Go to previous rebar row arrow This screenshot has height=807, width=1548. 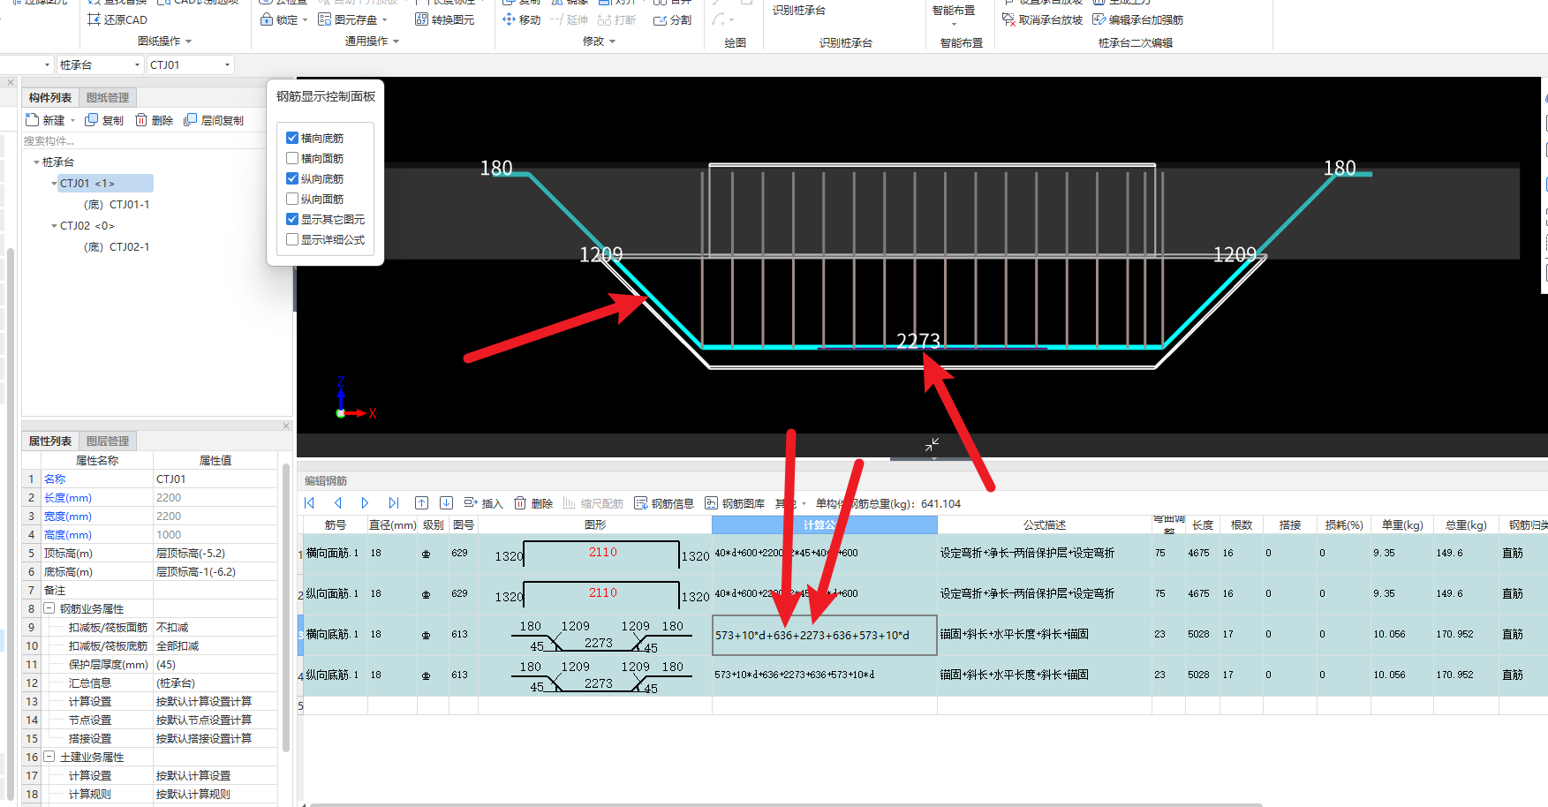(x=337, y=503)
